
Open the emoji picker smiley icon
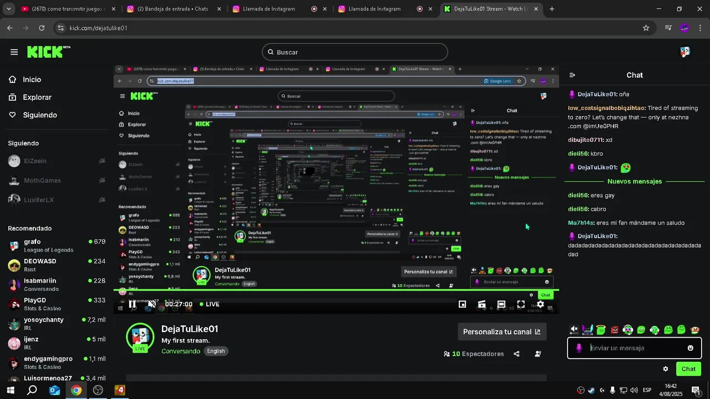(691, 348)
